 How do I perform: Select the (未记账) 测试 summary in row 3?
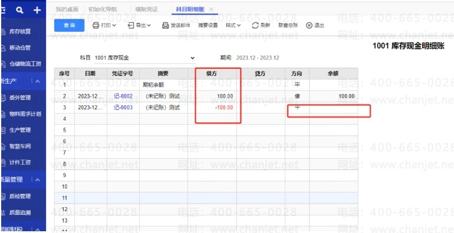click(163, 108)
